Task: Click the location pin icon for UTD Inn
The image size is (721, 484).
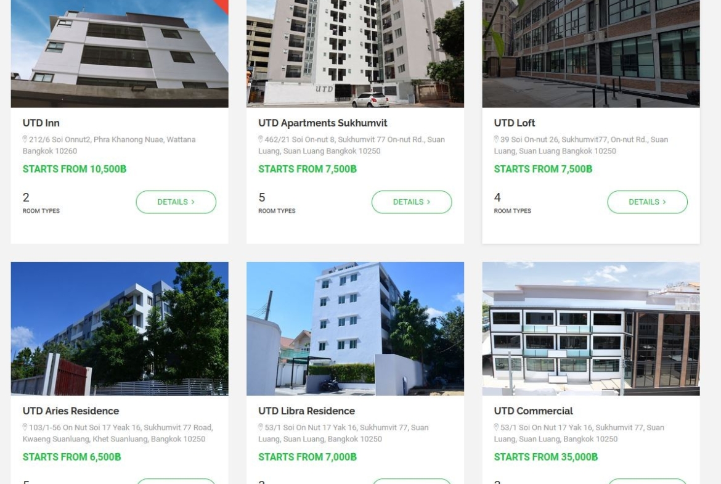Action: [x=25, y=139]
